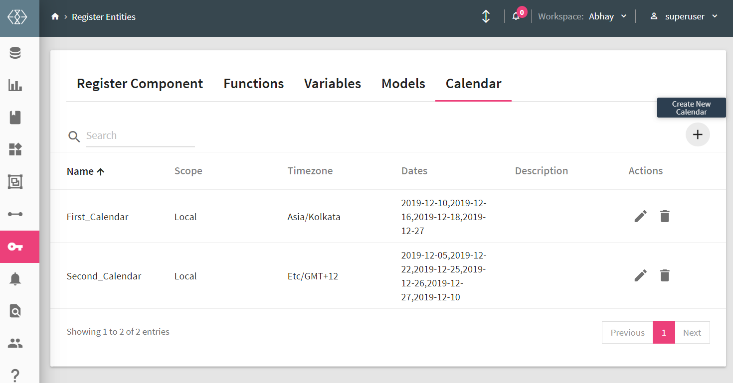Screen dimensions: 733x383
Task: Open the catalog book icon in sidebar
Action: click(14, 117)
